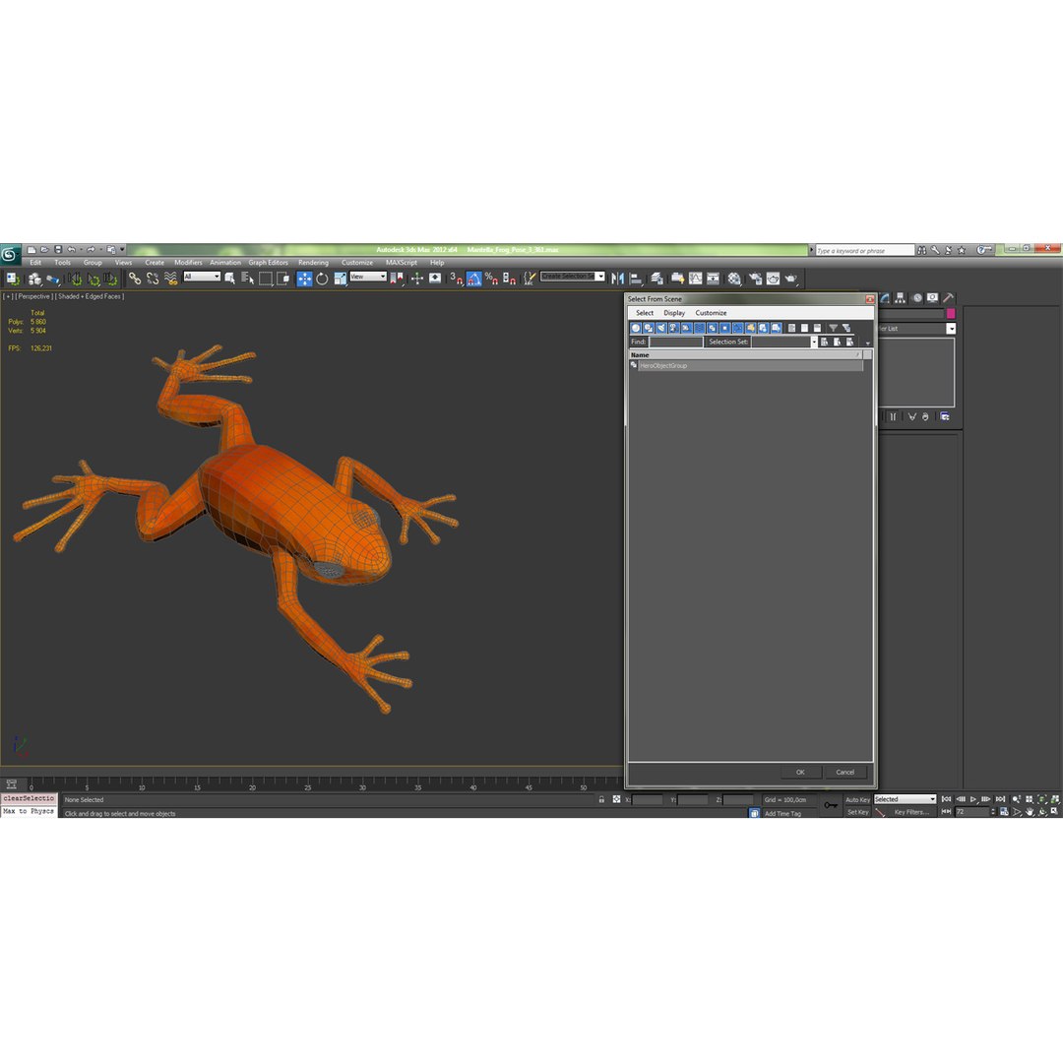This screenshot has width=1063, height=1063.
Task: Open the Hierarchy panel tab icon
Action: coord(901,298)
